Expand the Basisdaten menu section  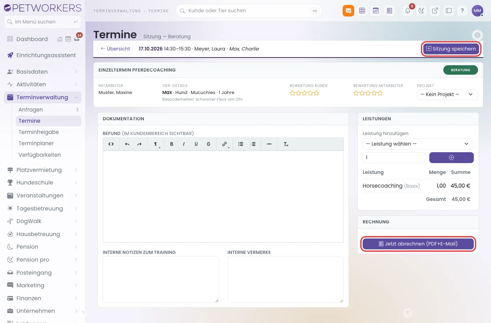tap(42, 72)
